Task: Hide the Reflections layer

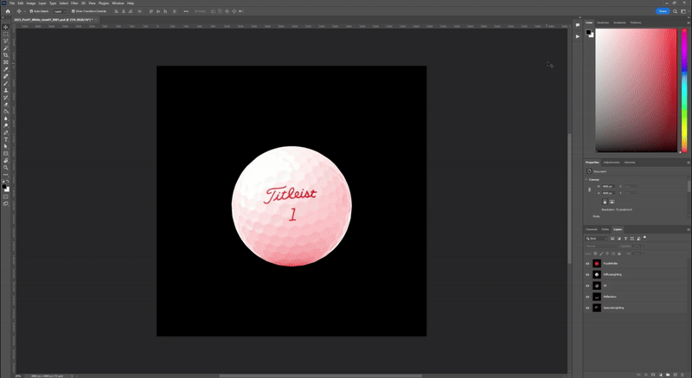Action: (587, 297)
